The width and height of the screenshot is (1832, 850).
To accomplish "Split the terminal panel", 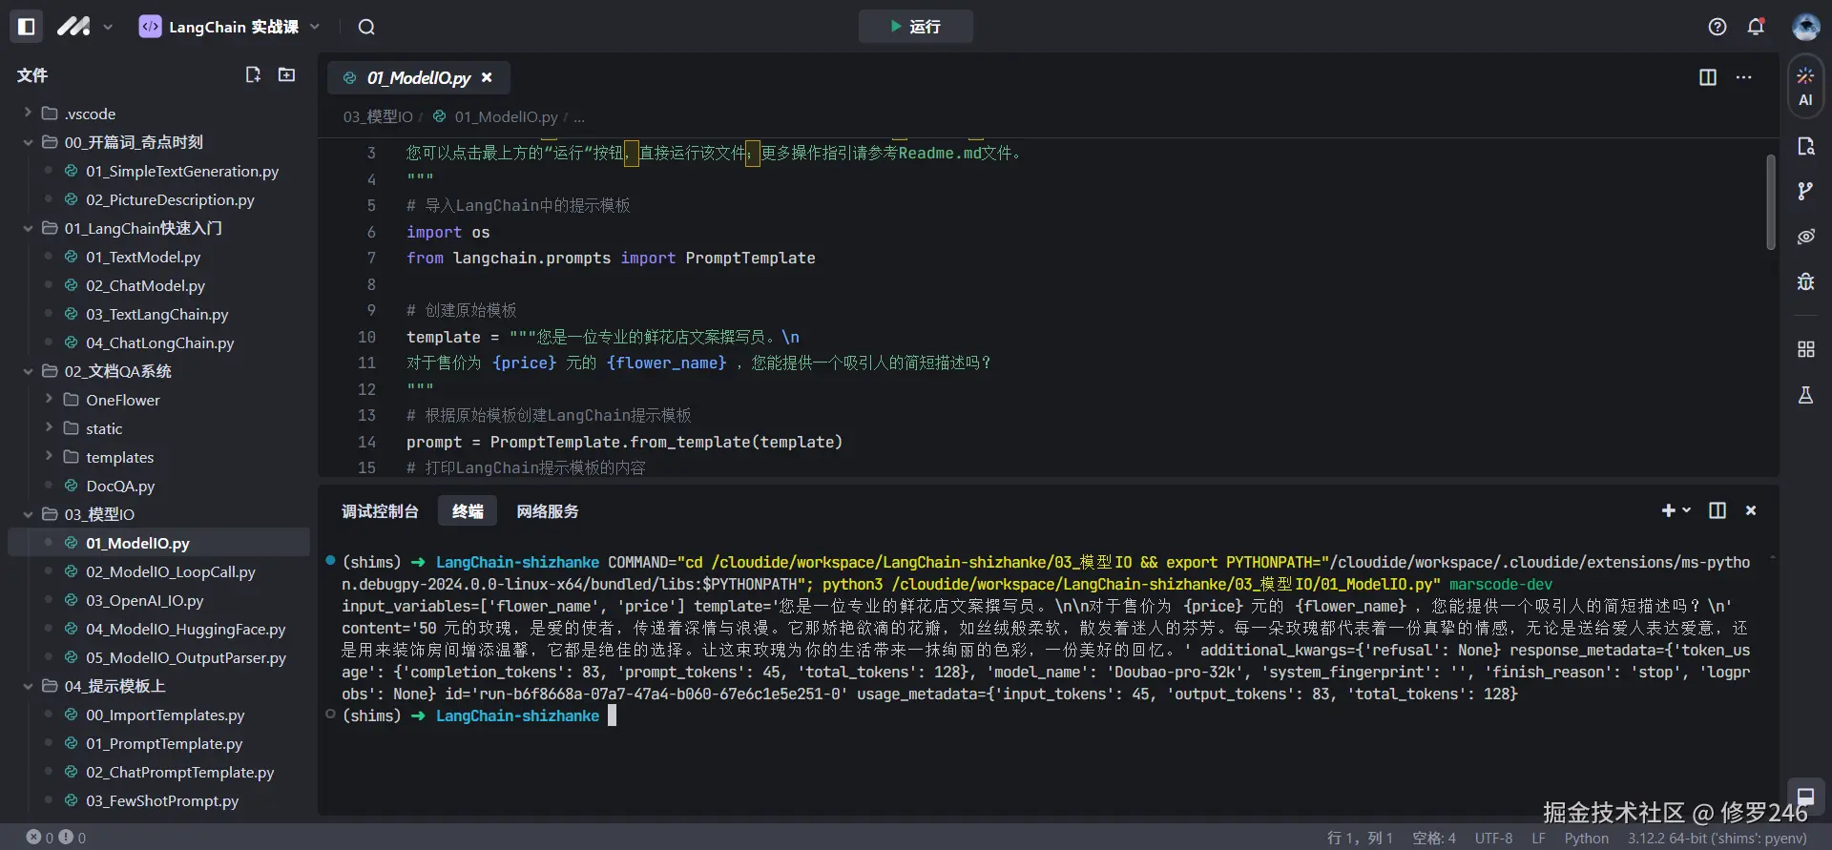I will [1717, 510].
